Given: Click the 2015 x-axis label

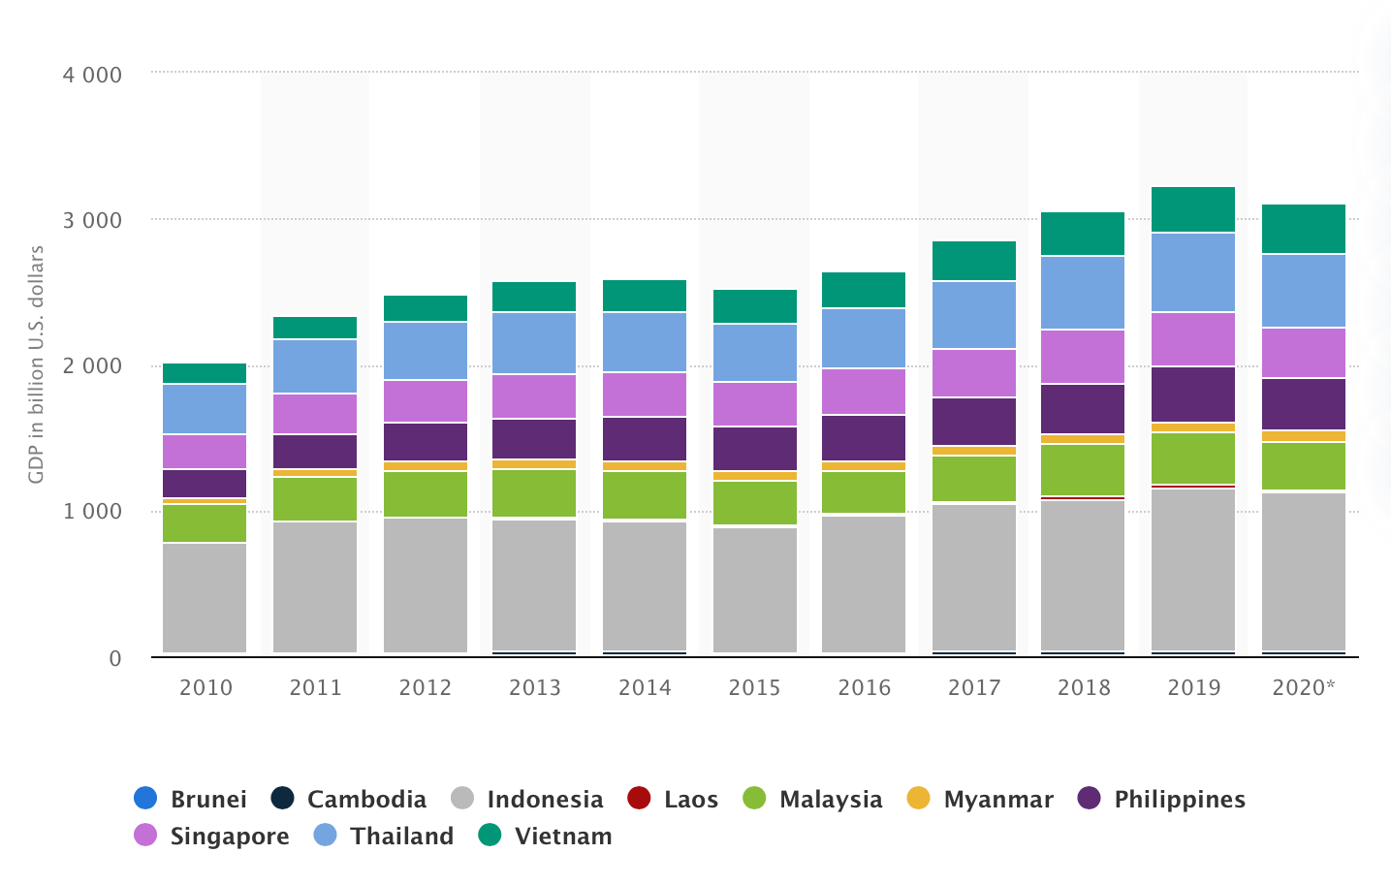Looking at the screenshot, I should [755, 687].
